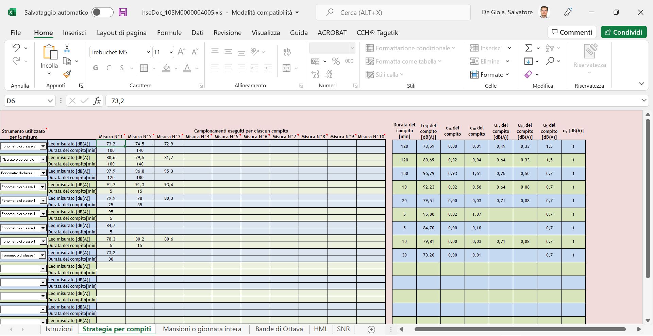Toggle italic formatting with C button
Viewport: 653px width, 336px height.
(109, 68)
